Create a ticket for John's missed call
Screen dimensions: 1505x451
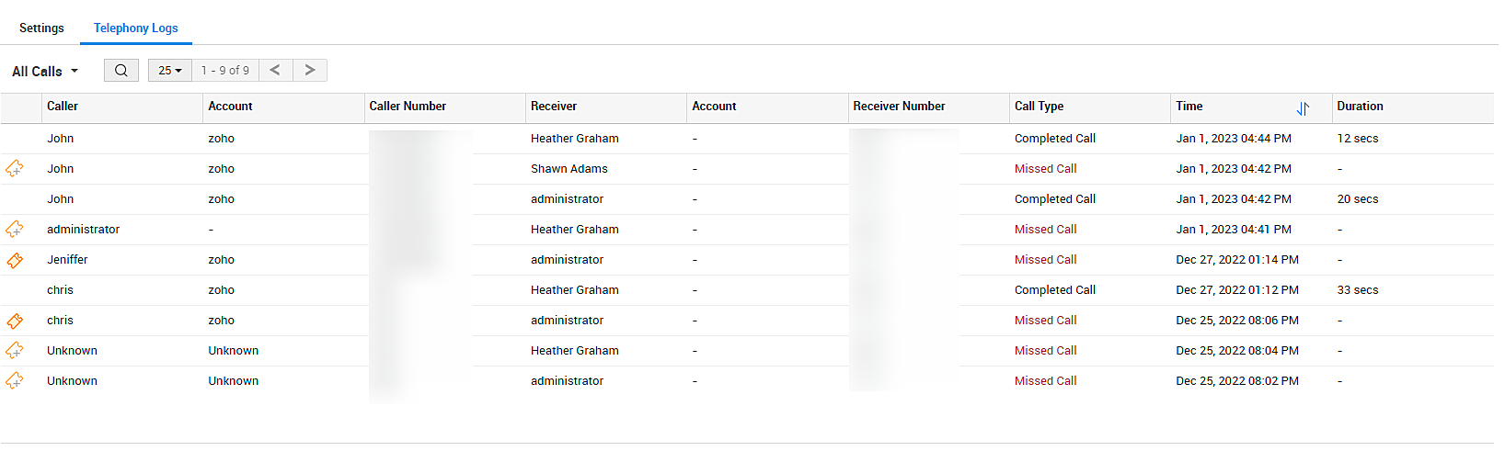click(x=15, y=169)
